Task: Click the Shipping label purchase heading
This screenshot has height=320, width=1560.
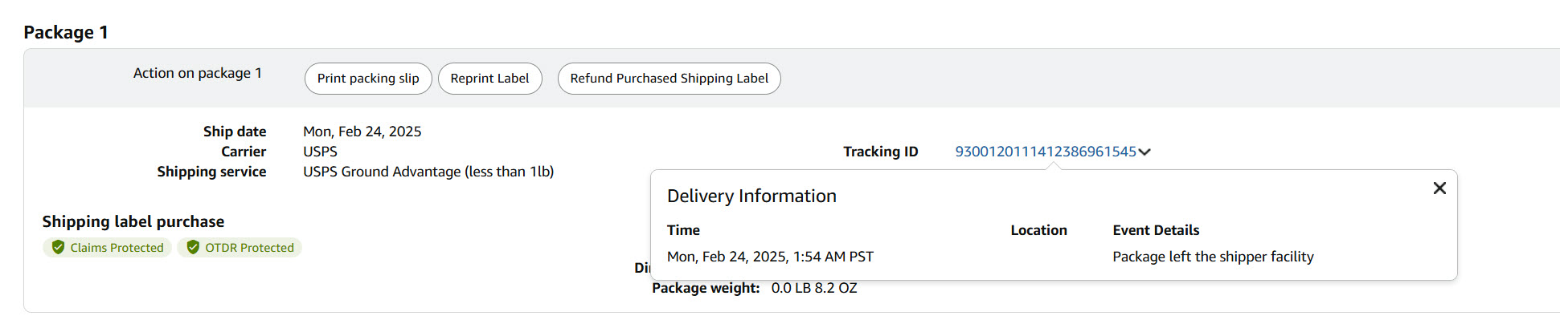Action: point(133,221)
